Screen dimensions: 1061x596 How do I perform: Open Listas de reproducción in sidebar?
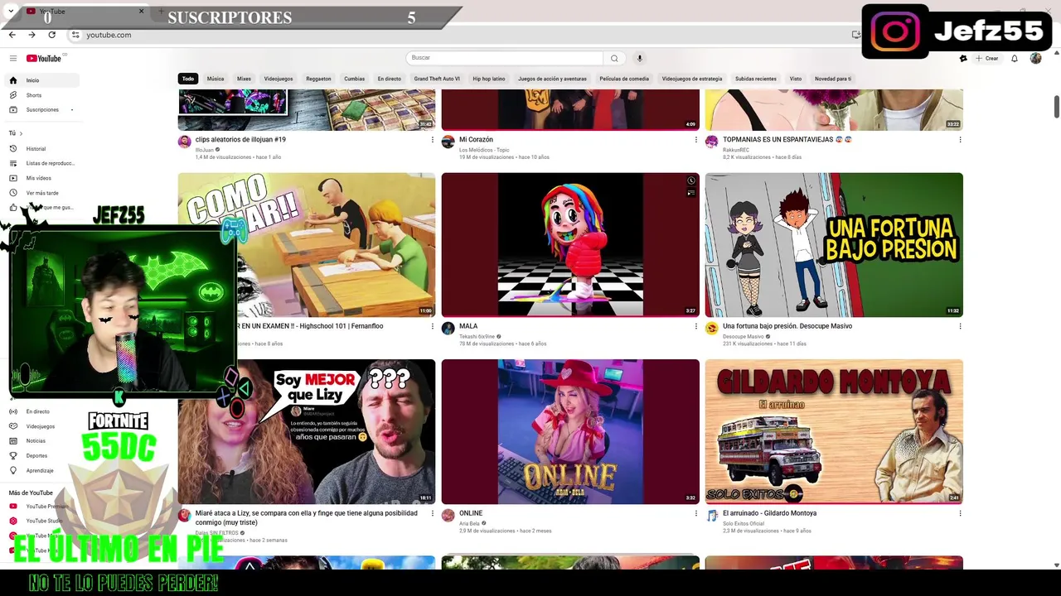(x=43, y=163)
